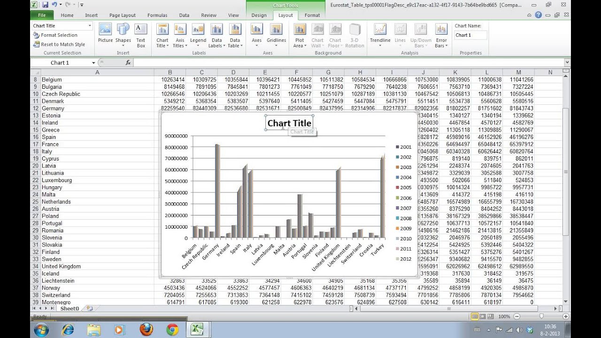The width and height of the screenshot is (601, 338).
Task: Launch Internet Explorer from the taskbar
Action: coord(68,330)
